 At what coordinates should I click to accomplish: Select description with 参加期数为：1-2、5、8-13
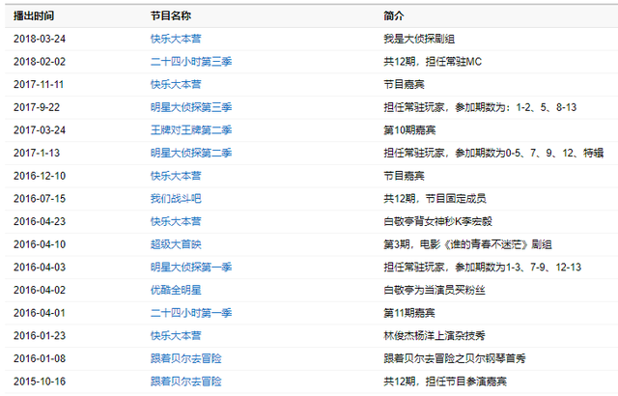[x=480, y=107]
